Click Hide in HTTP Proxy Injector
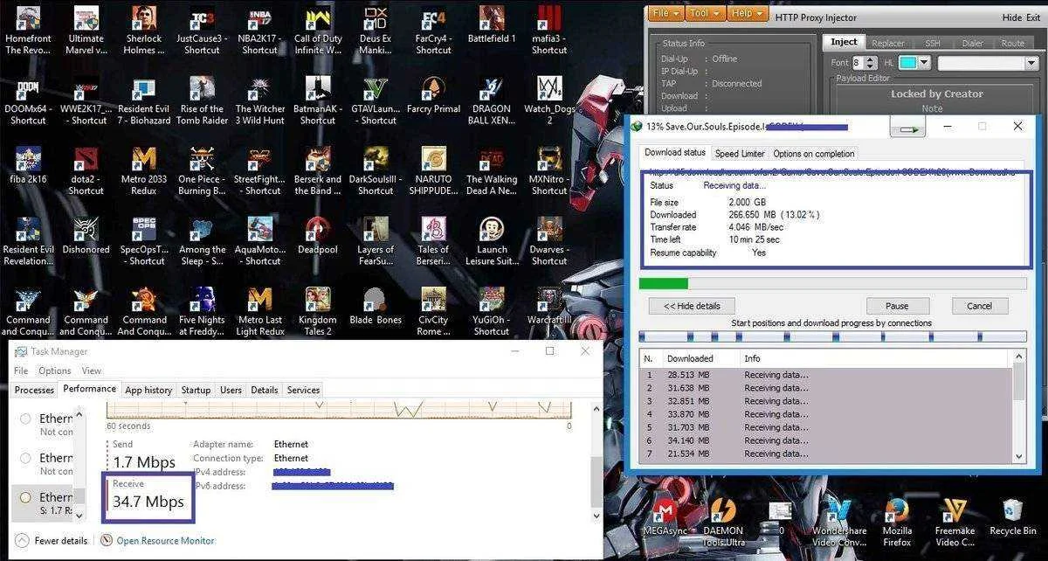Viewport: 1048px width, 561px height. coord(1012,17)
